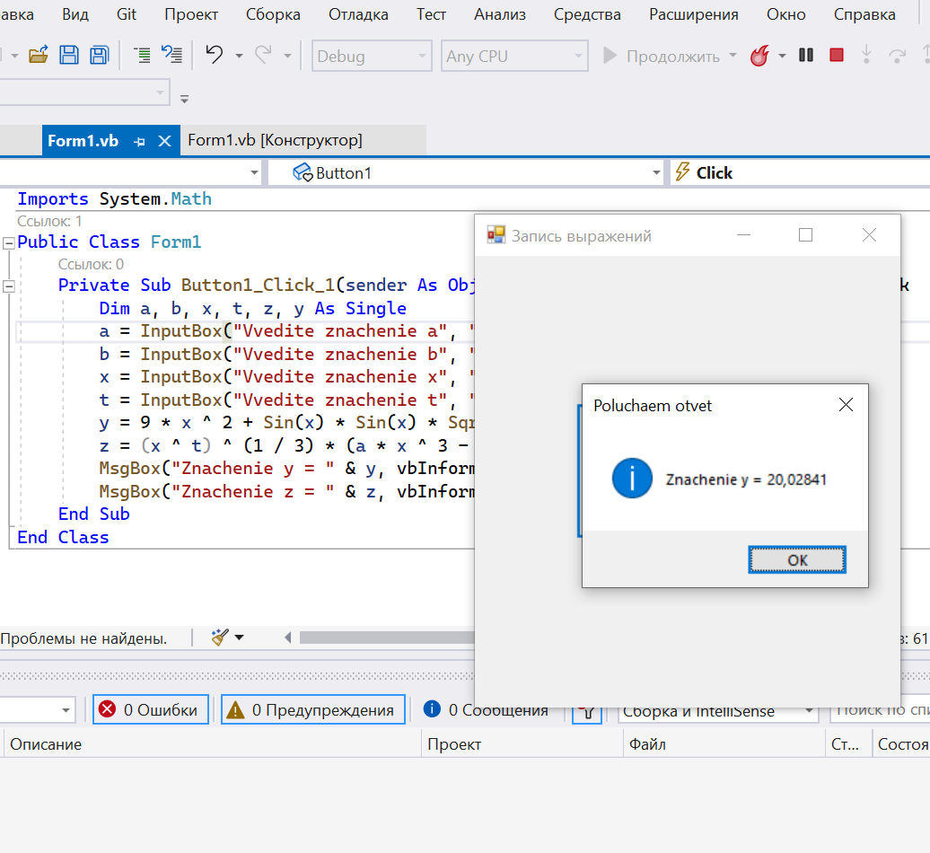Toggle the 0 Предупреждения warnings filter

coord(312,709)
